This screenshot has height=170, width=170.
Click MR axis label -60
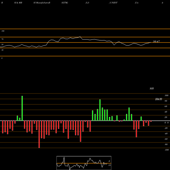(x=166, y=139)
